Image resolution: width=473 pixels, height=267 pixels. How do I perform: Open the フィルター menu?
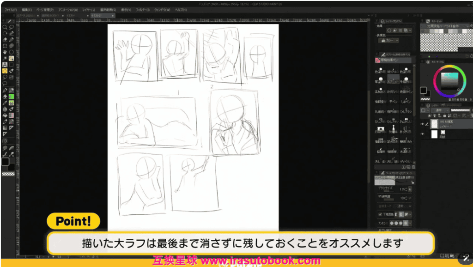143,9
